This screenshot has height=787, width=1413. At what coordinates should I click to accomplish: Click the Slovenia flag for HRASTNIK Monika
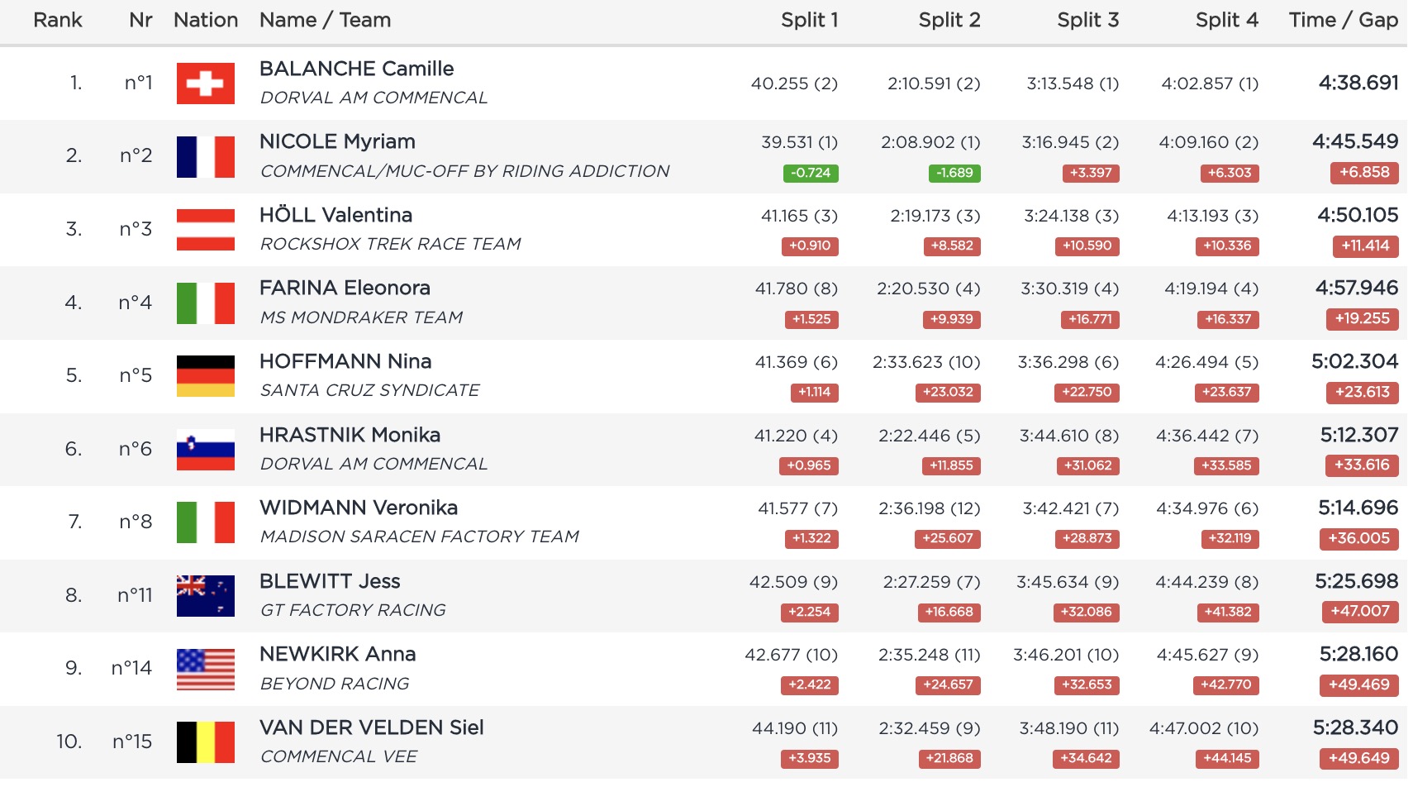(x=205, y=450)
